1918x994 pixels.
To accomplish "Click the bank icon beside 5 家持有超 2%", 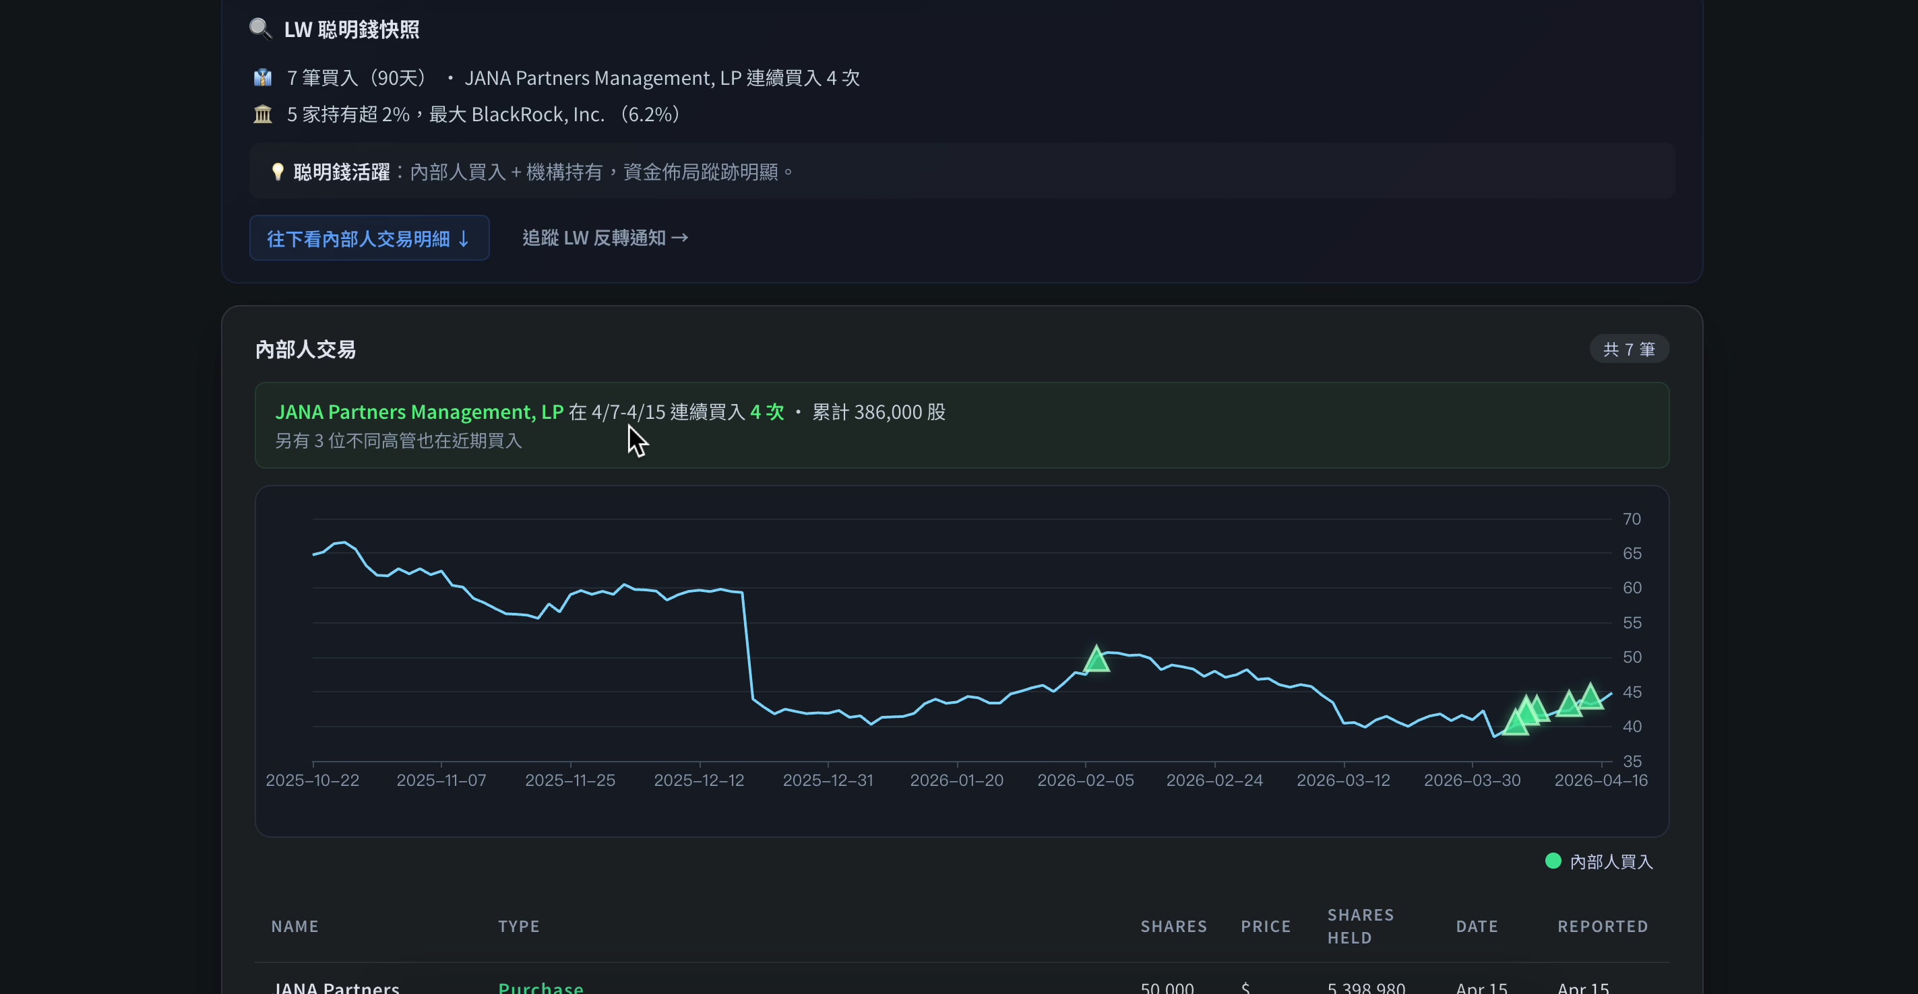I will point(263,114).
